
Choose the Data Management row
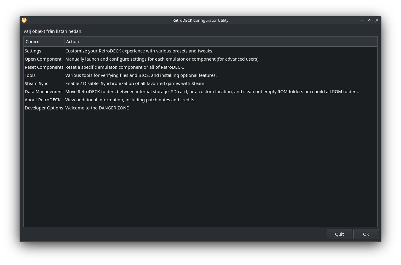tap(44, 92)
